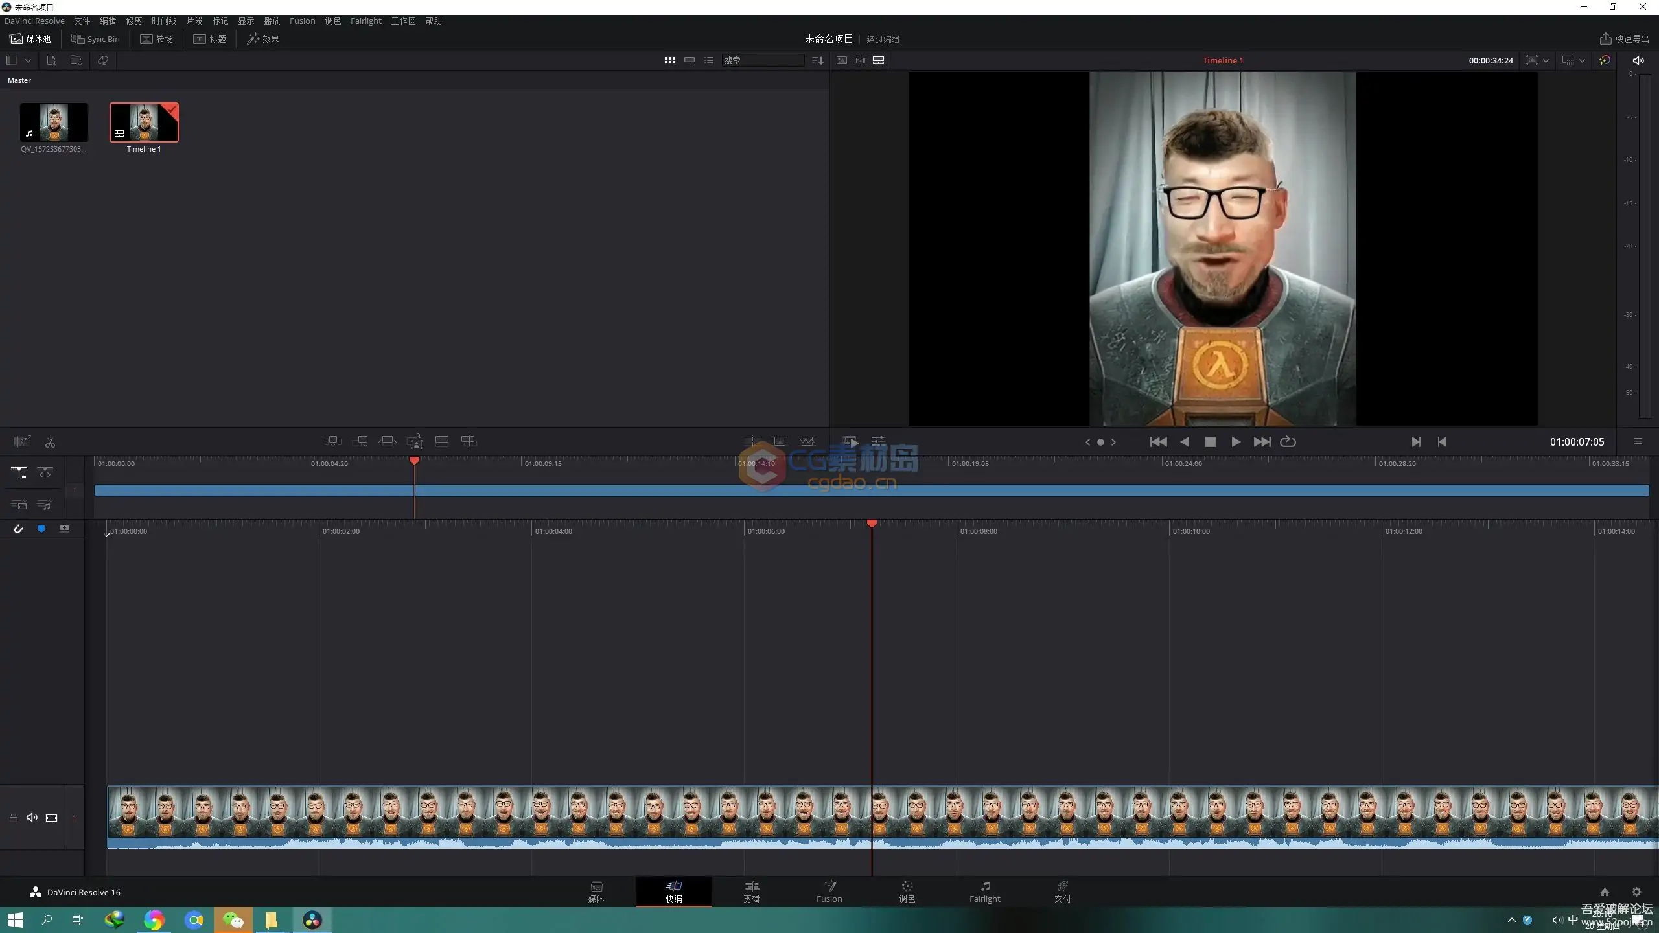Click the Append to end edit icon
Viewport: 1659px width, 933px height.
[360, 441]
